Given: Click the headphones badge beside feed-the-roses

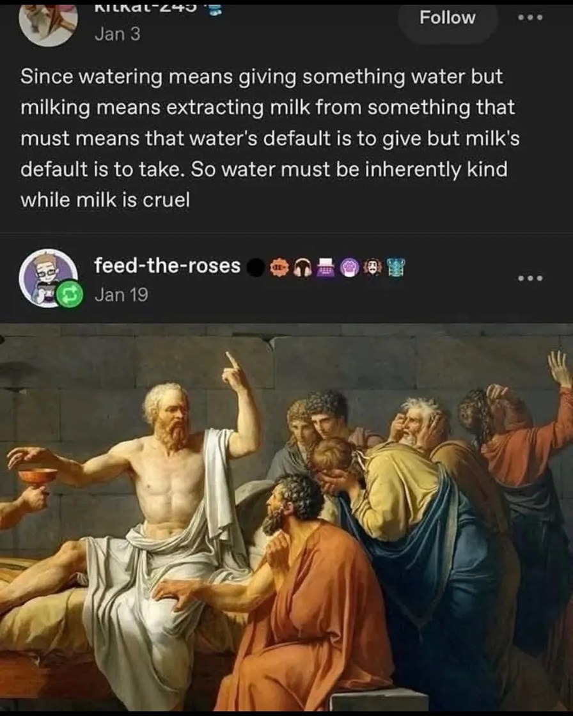Looking at the screenshot, I should pos(302,267).
